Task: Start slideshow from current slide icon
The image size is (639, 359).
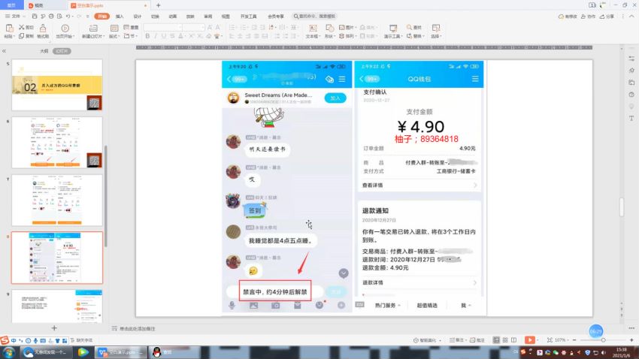Action: [65, 28]
